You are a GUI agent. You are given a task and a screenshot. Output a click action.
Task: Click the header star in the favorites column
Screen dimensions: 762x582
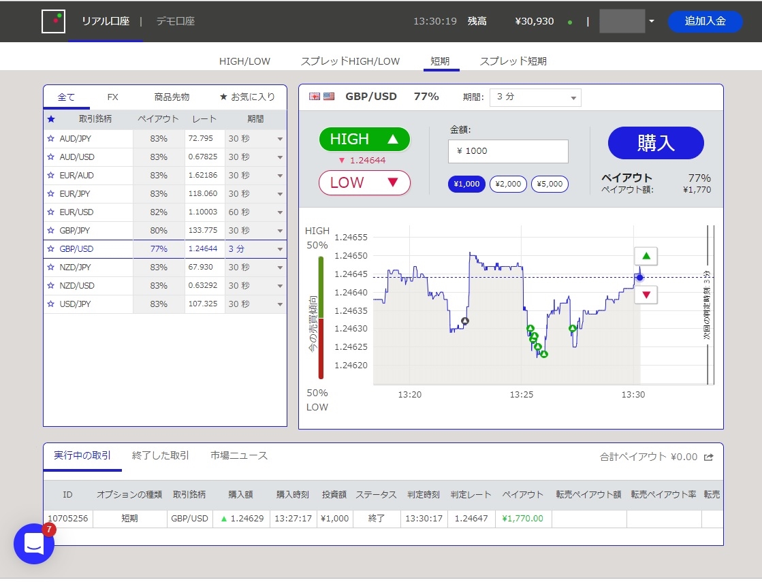pos(51,119)
